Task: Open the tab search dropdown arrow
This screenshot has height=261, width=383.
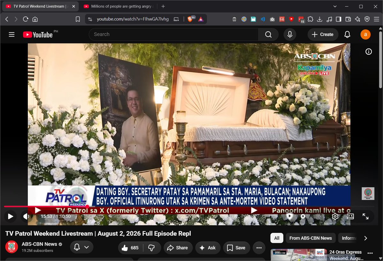Action: (x=335, y=6)
